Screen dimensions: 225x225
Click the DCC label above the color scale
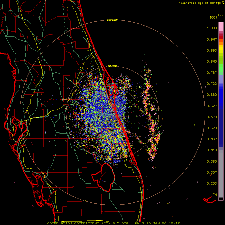[220, 15]
